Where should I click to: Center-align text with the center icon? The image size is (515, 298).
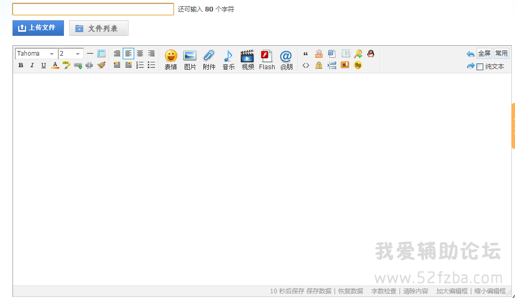[140, 53]
